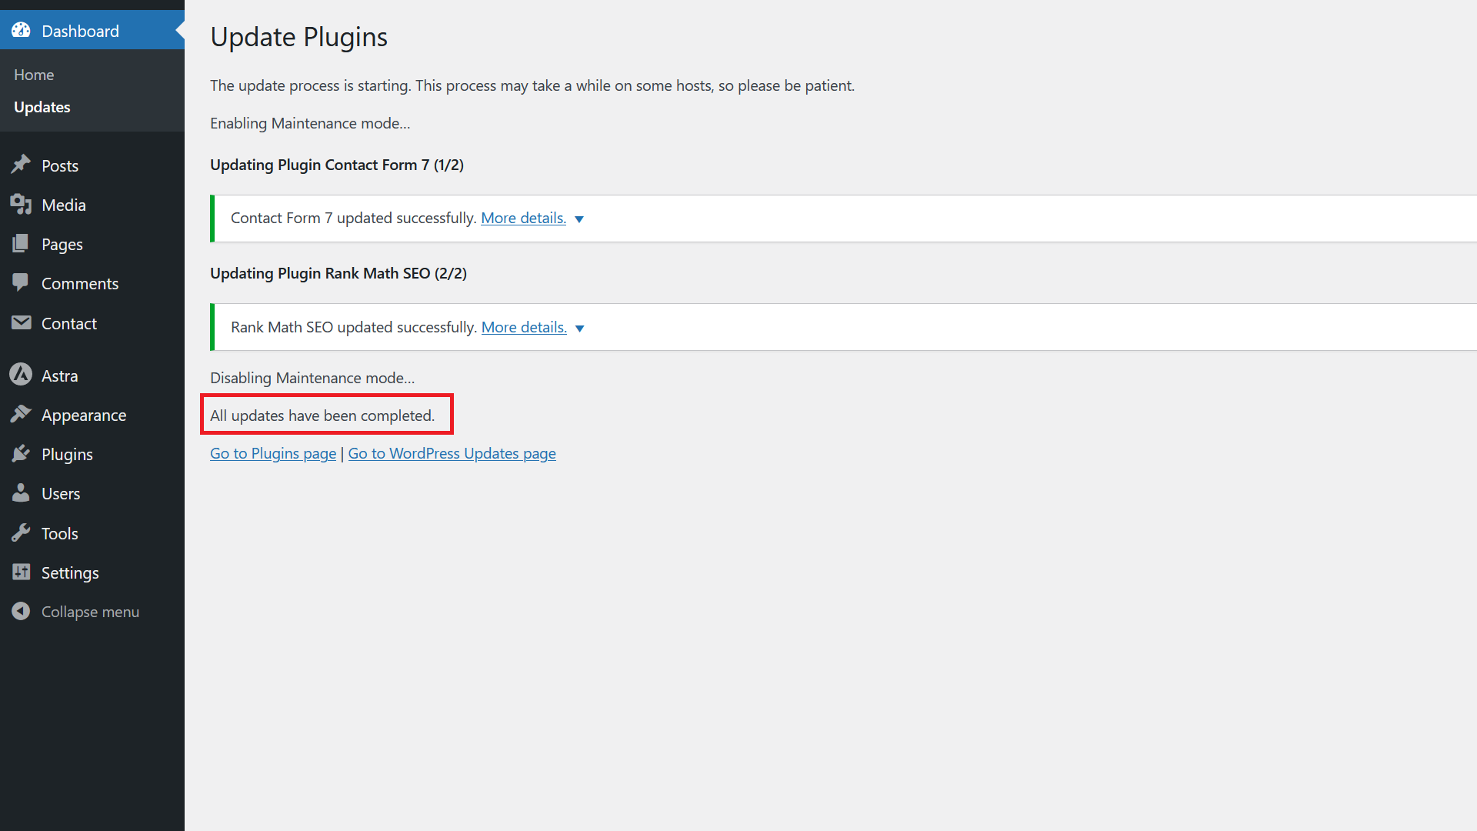Go to the Home submenu item
This screenshot has width=1477, height=831.
coord(34,75)
